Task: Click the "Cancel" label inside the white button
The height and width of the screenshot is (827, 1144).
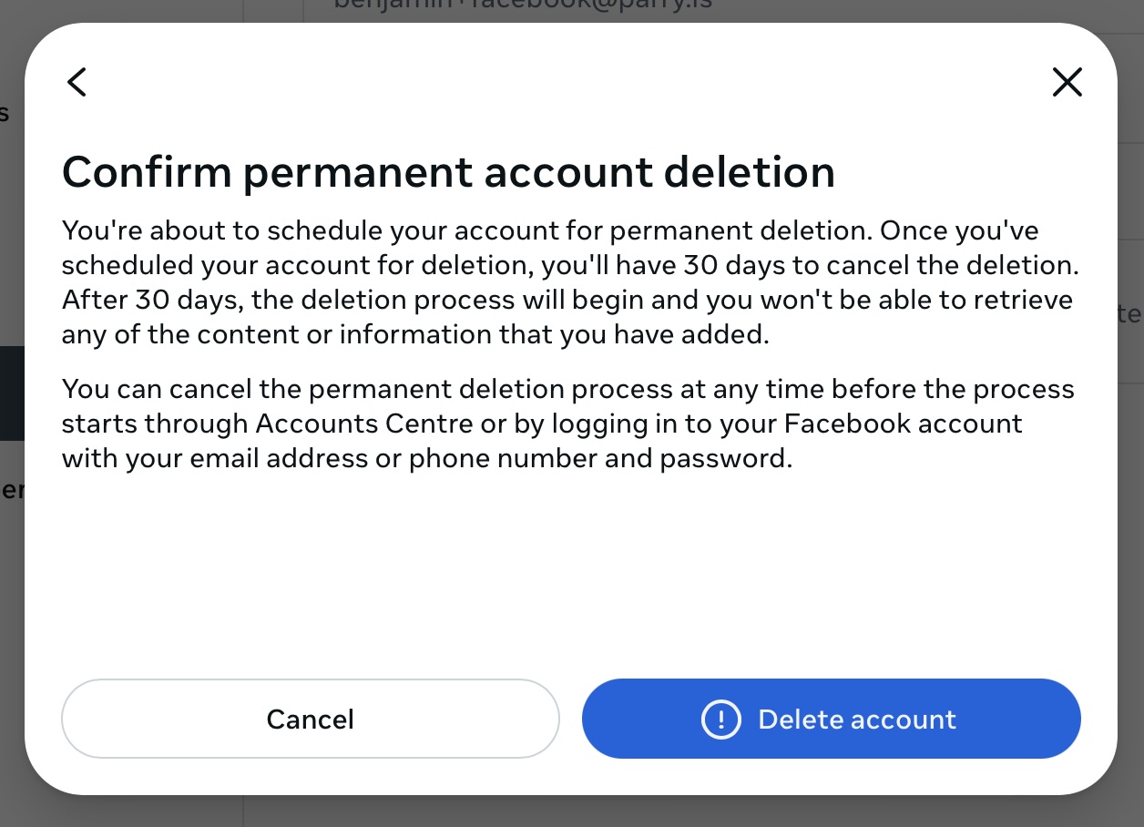Action: coord(310,720)
